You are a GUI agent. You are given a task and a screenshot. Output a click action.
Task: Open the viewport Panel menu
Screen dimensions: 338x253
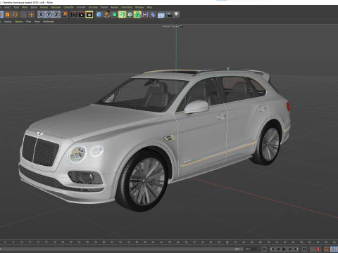(37, 21)
